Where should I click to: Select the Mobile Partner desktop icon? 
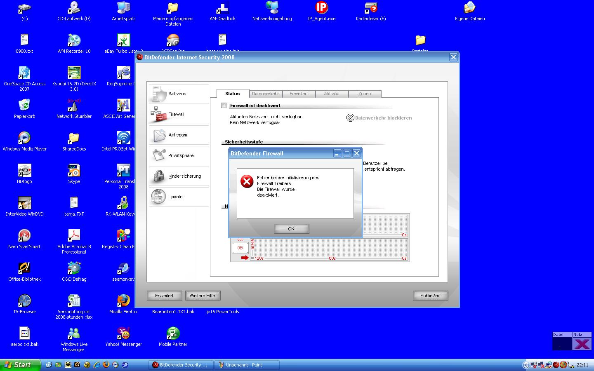[x=173, y=337]
